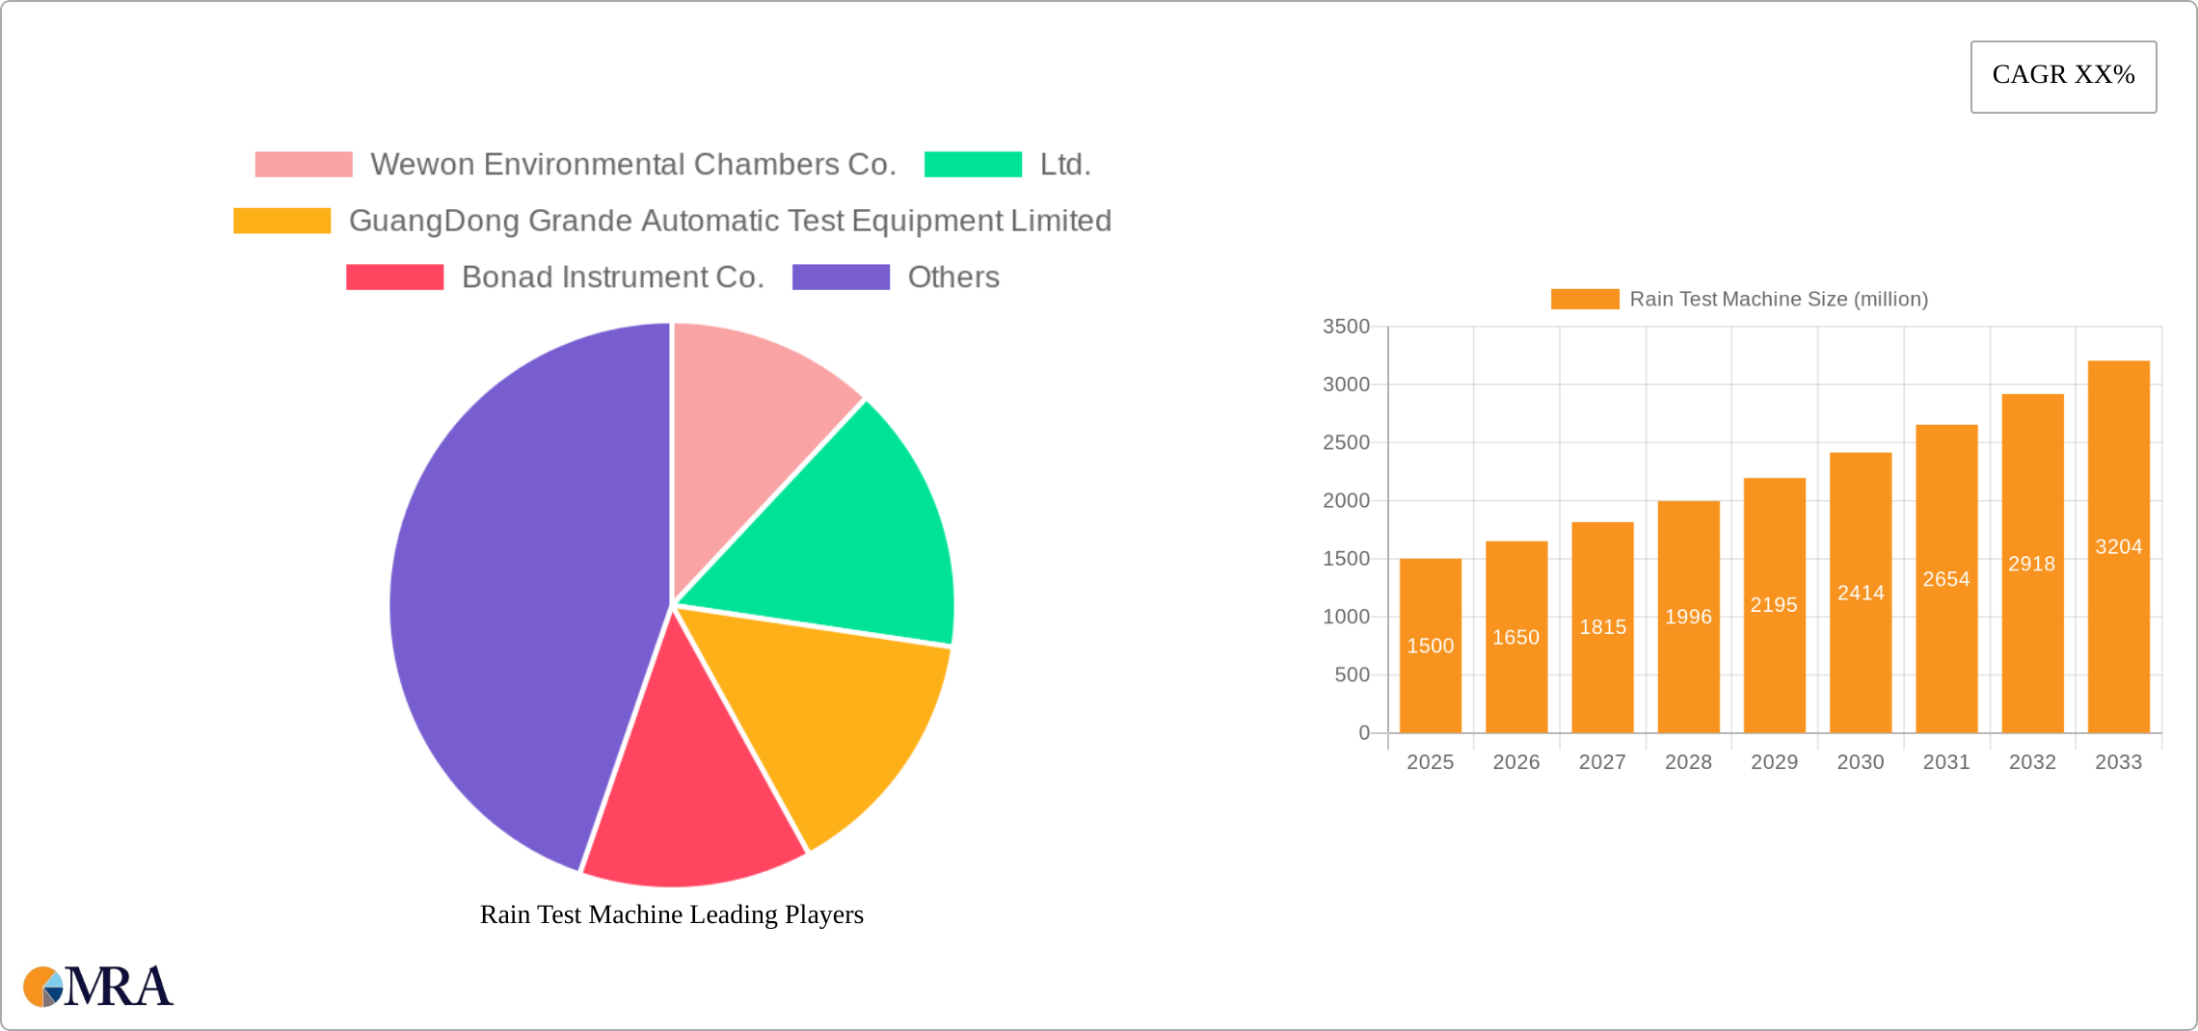Click the MRA pie chart logo icon

point(42,986)
